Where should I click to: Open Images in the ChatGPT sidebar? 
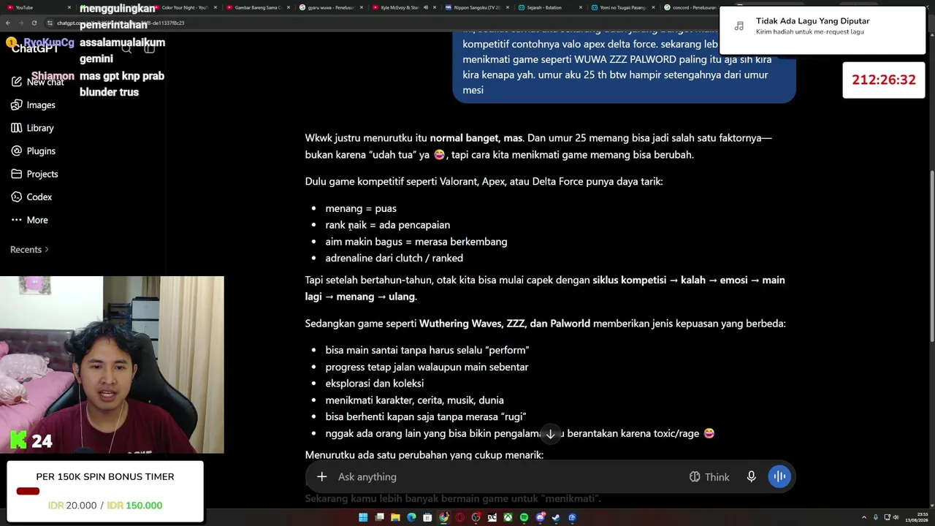tap(34, 105)
